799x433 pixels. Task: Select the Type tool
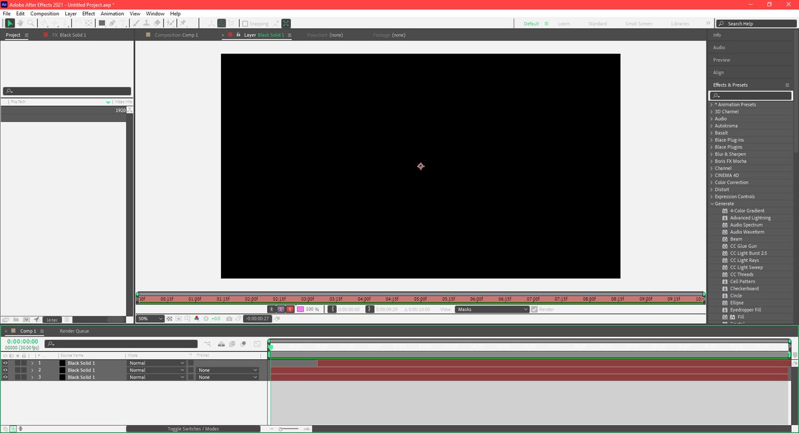coord(123,23)
